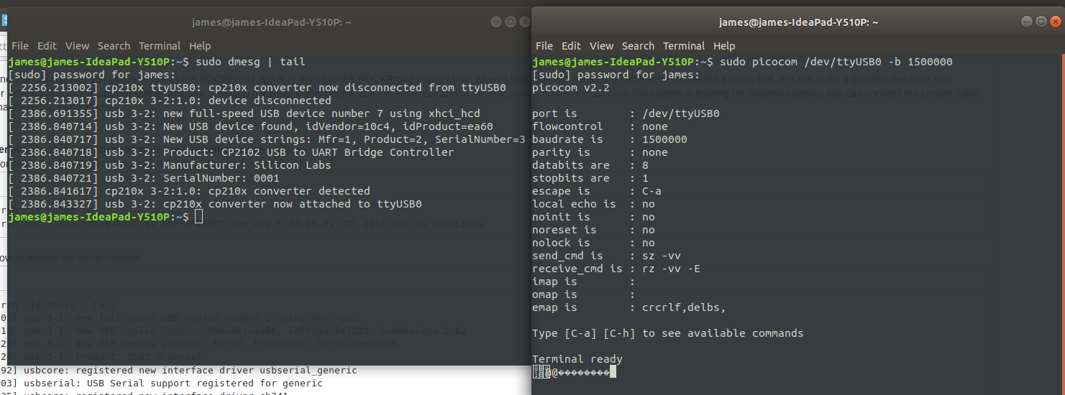Minimize the dmesg terminal window
Image resolution: width=1065 pixels, height=395 pixels.
(496, 22)
